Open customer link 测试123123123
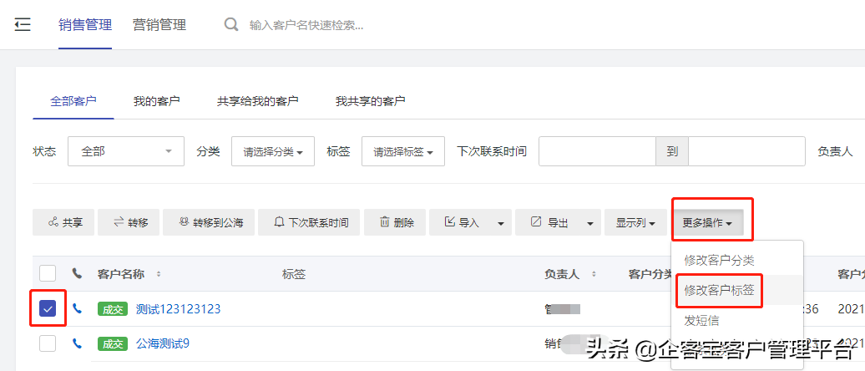 click(178, 309)
